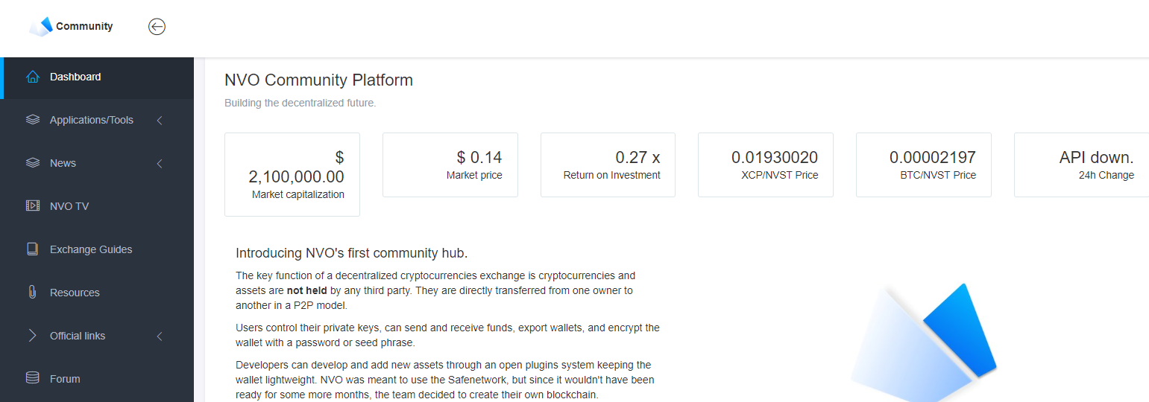Click 'Introducing NVO's first community hub.' heading
The image size is (1149, 402).
[x=351, y=253]
